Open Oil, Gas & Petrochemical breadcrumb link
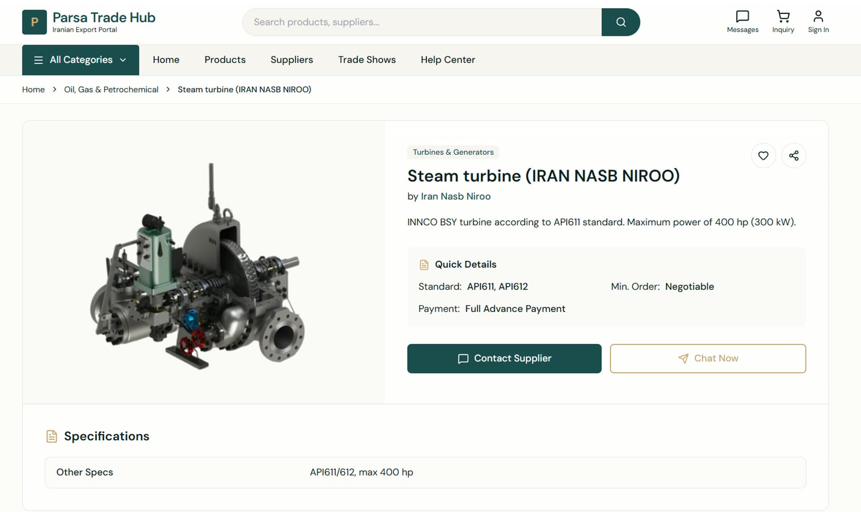The height and width of the screenshot is (512, 861). [111, 90]
